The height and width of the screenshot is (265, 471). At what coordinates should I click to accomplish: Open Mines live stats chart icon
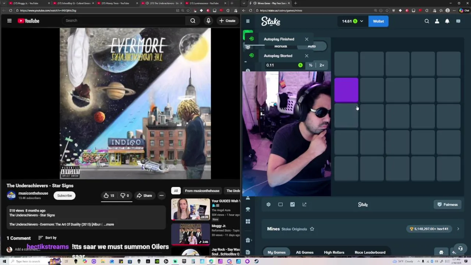(x=293, y=205)
